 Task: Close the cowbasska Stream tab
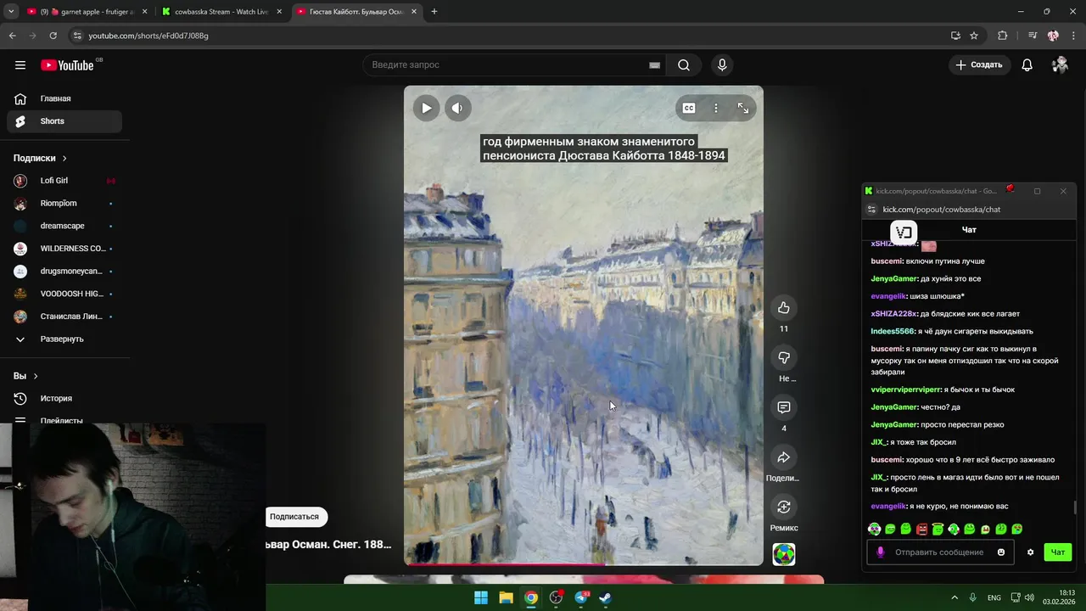pyautogui.click(x=279, y=12)
